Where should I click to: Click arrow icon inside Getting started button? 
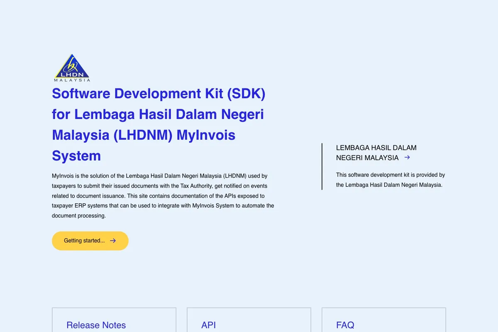click(113, 241)
